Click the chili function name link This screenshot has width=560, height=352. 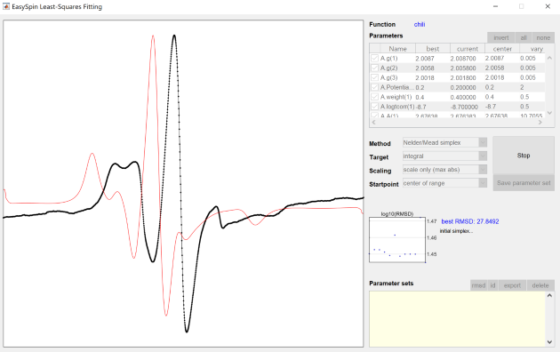coord(420,24)
